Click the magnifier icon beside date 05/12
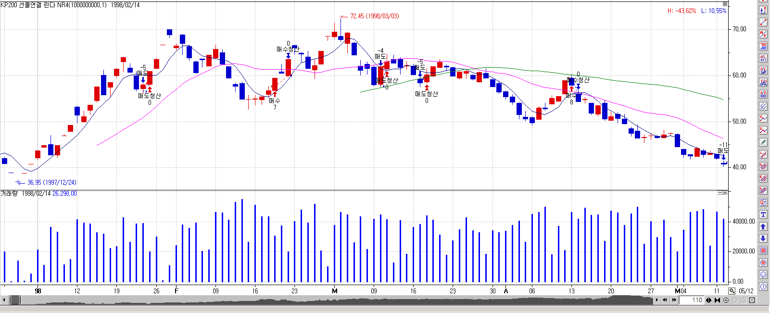Screen dimensions: 770x313 [732, 291]
